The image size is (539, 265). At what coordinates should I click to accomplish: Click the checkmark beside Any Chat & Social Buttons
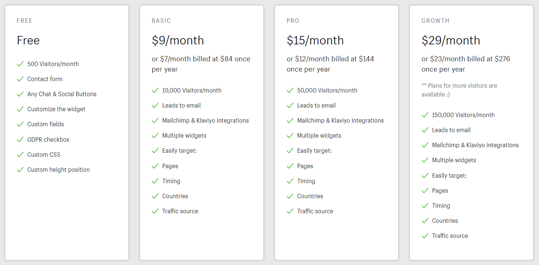(x=20, y=94)
